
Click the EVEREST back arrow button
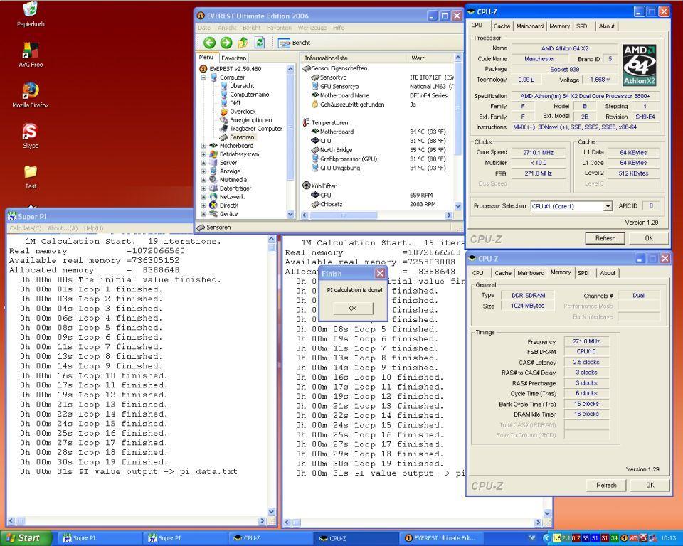click(209, 43)
